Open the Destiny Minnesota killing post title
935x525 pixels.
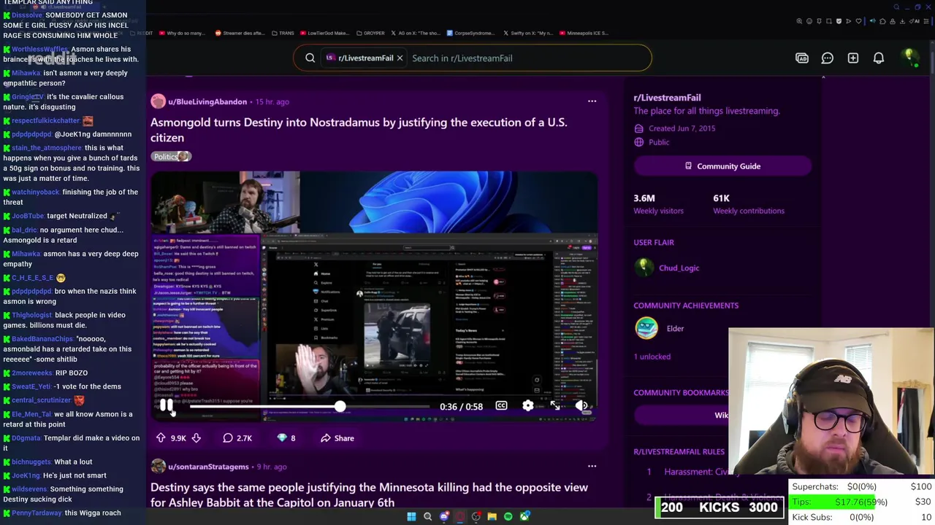click(x=369, y=494)
